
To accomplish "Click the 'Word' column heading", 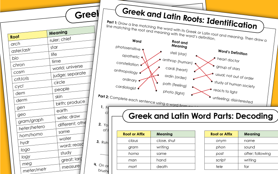I will coord(137,41).
